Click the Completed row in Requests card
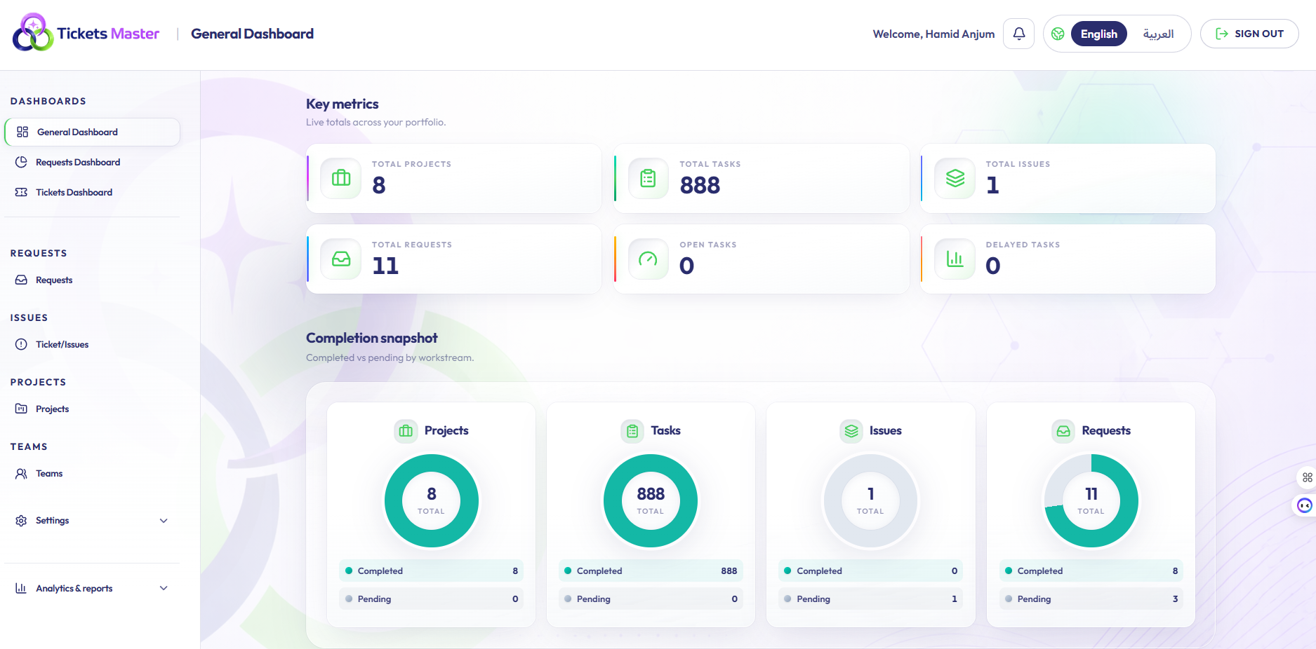 (1091, 571)
